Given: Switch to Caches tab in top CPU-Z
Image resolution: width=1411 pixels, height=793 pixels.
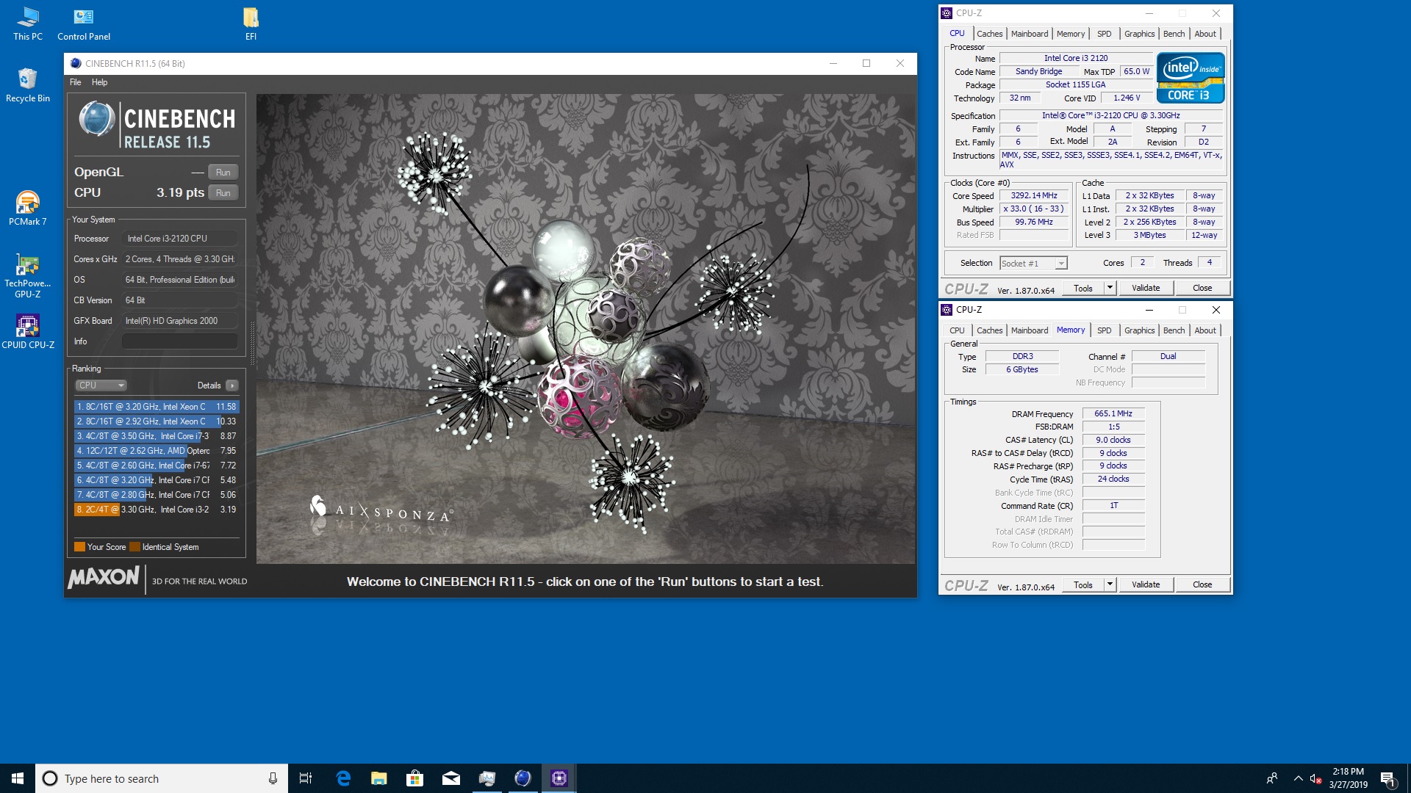Looking at the screenshot, I should coord(989,34).
